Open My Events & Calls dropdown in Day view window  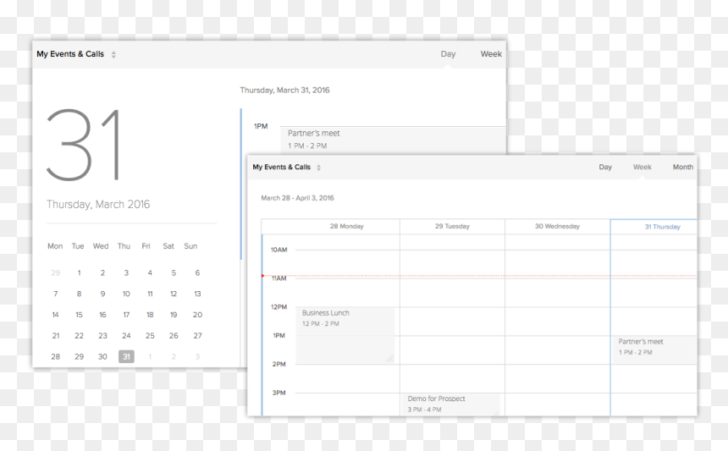(x=76, y=54)
